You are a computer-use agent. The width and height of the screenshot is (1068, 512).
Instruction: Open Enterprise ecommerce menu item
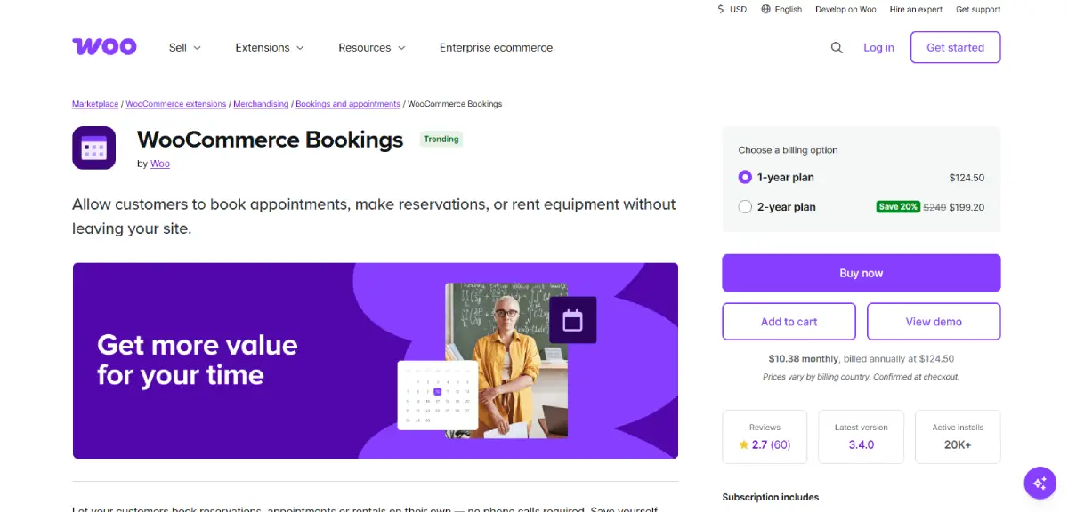coord(496,48)
